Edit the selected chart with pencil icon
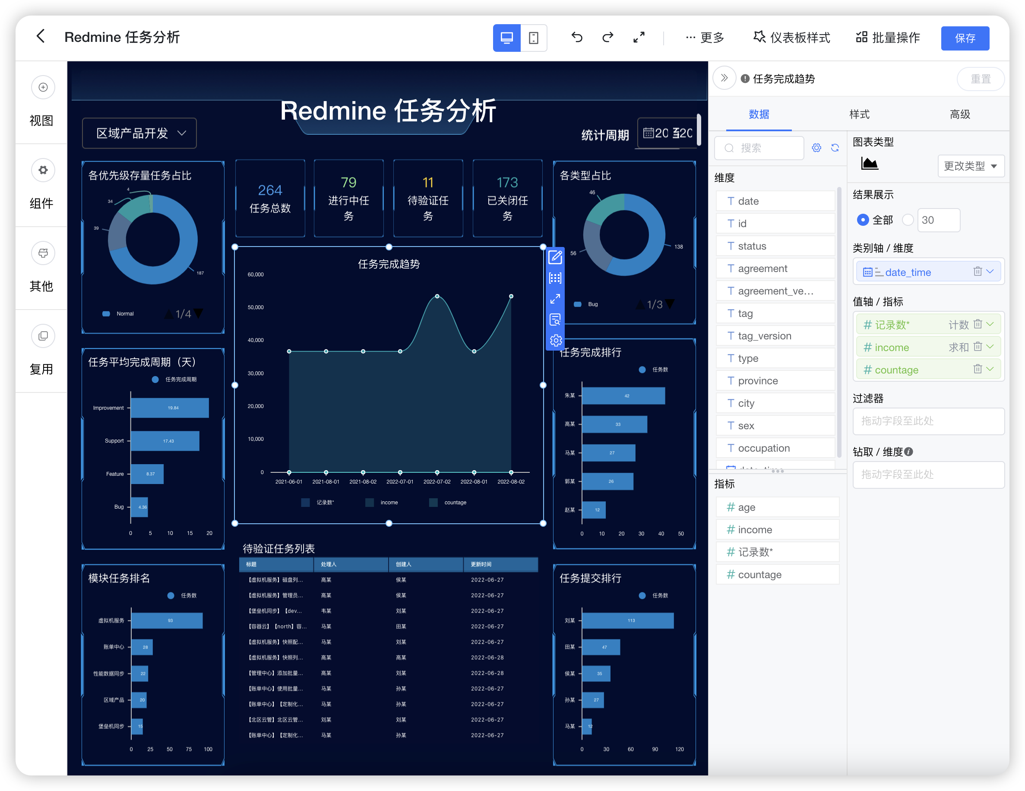1025x791 pixels. pos(555,257)
